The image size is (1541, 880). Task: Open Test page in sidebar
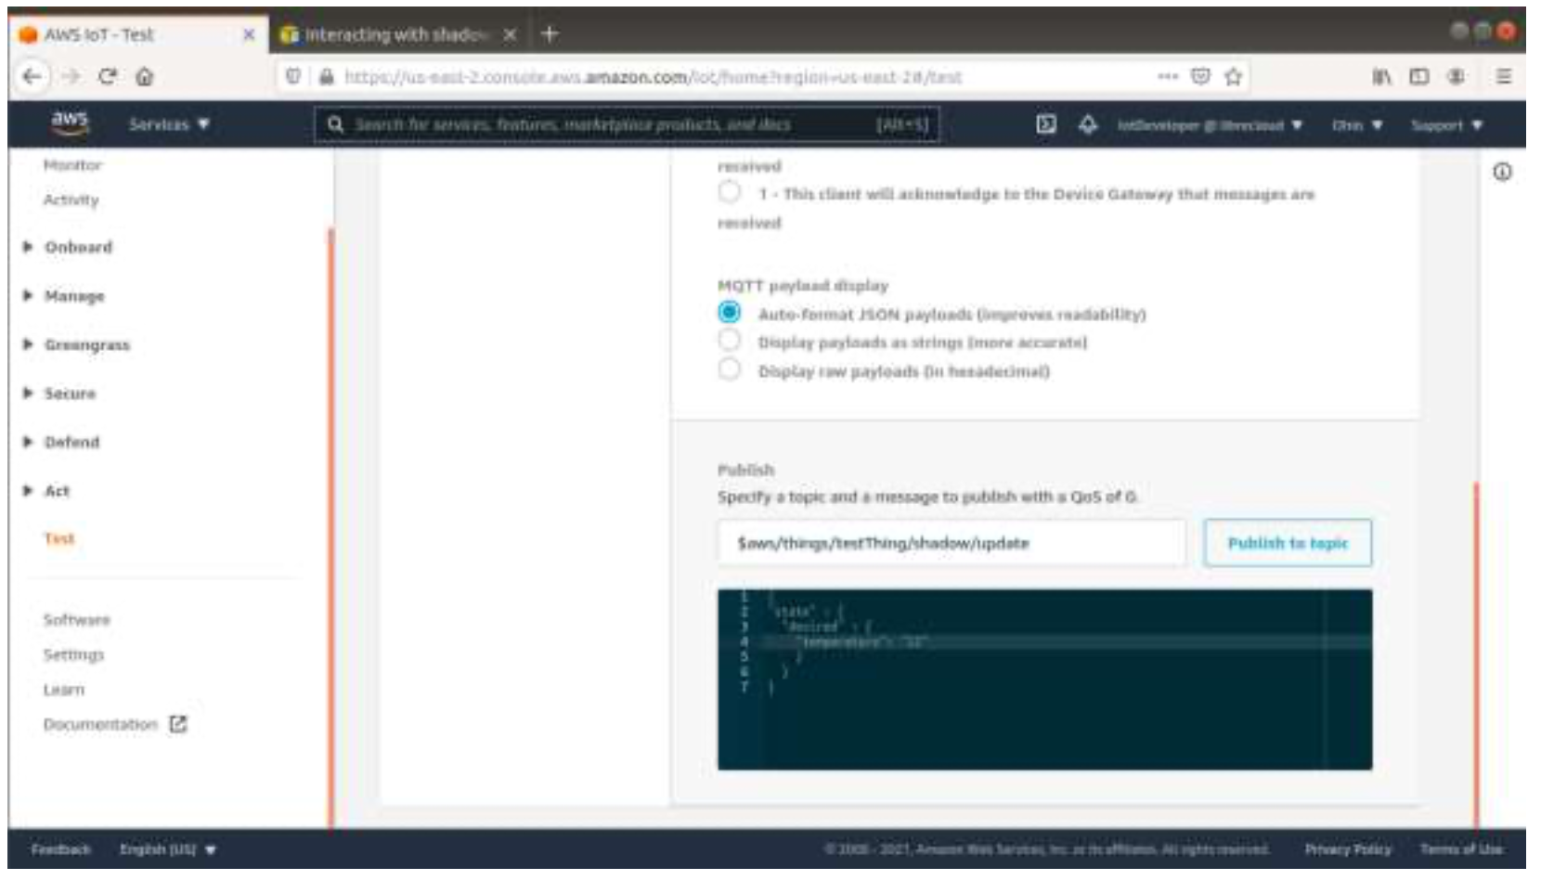(x=58, y=538)
